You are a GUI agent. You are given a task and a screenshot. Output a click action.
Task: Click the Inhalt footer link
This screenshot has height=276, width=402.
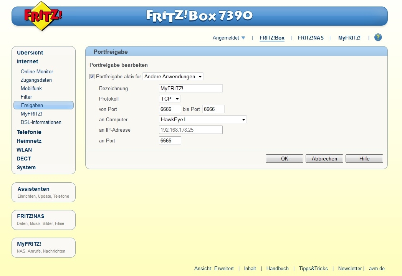point(250,269)
